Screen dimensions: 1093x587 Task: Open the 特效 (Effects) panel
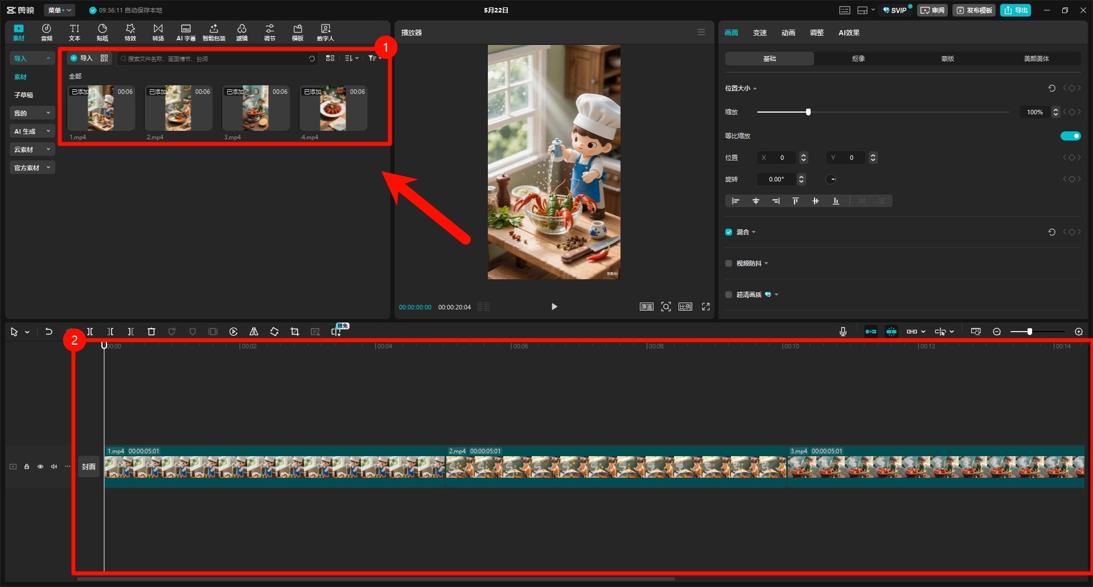130,32
